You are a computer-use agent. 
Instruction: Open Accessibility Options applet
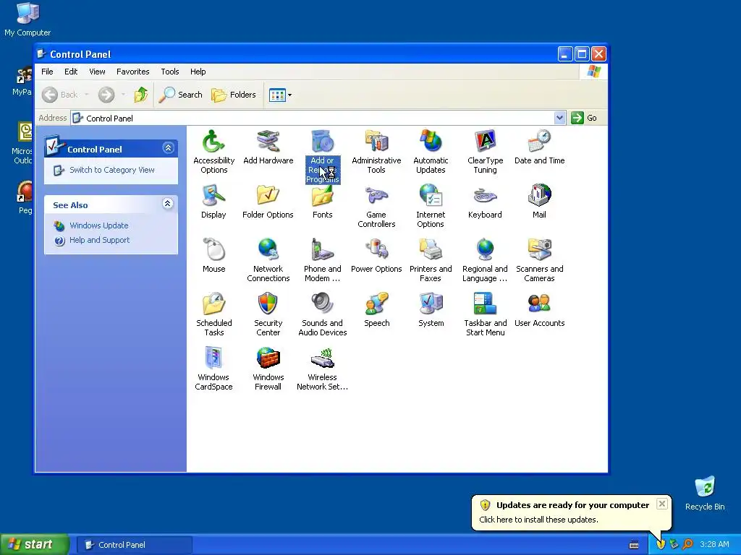(213, 152)
